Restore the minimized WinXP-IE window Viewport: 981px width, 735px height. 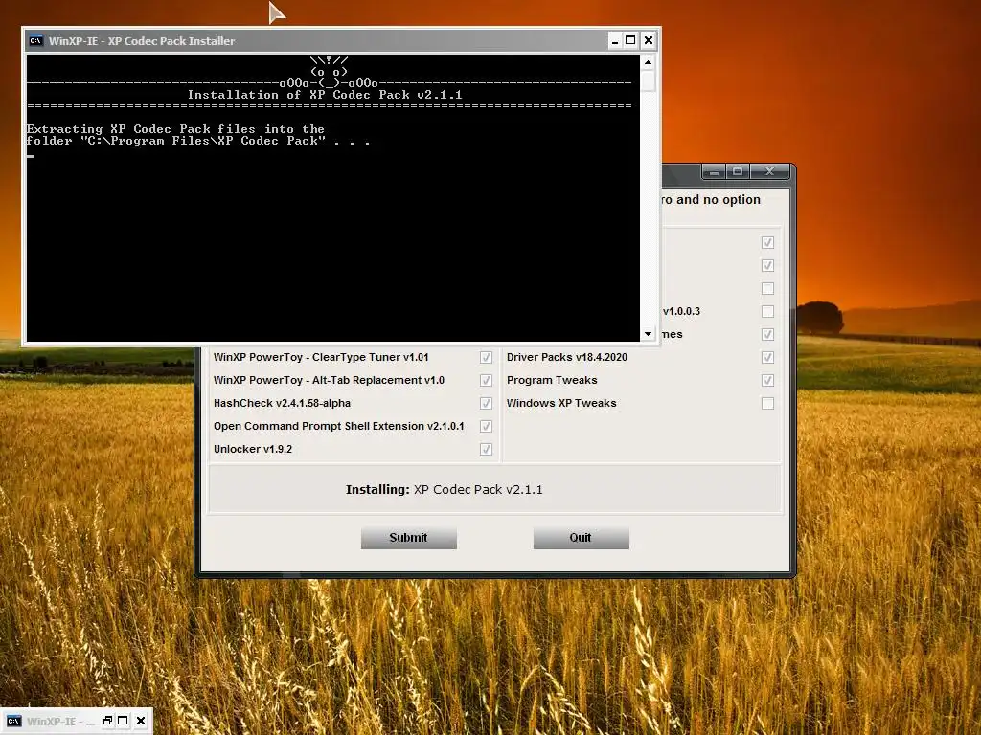[x=107, y=721]
